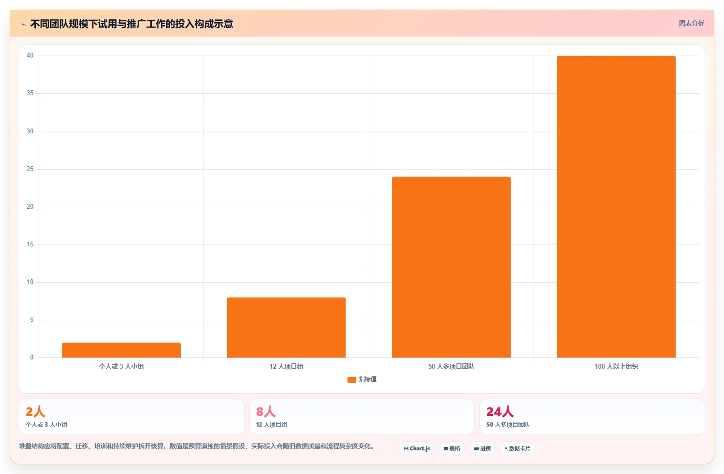Select the 表格 chip
The height and width of the screenshot is (474, 724).
pyautogui.click(x=451, y=448)
